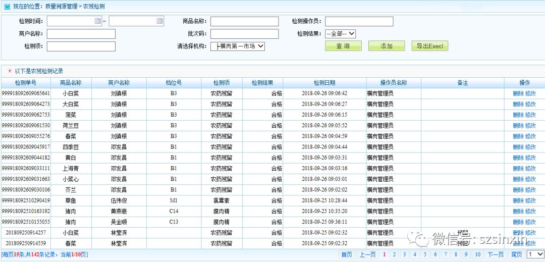Select the 检测操作员 input field
The height and width of the screenshot is (263, 545).
click(x=359, y=21)
